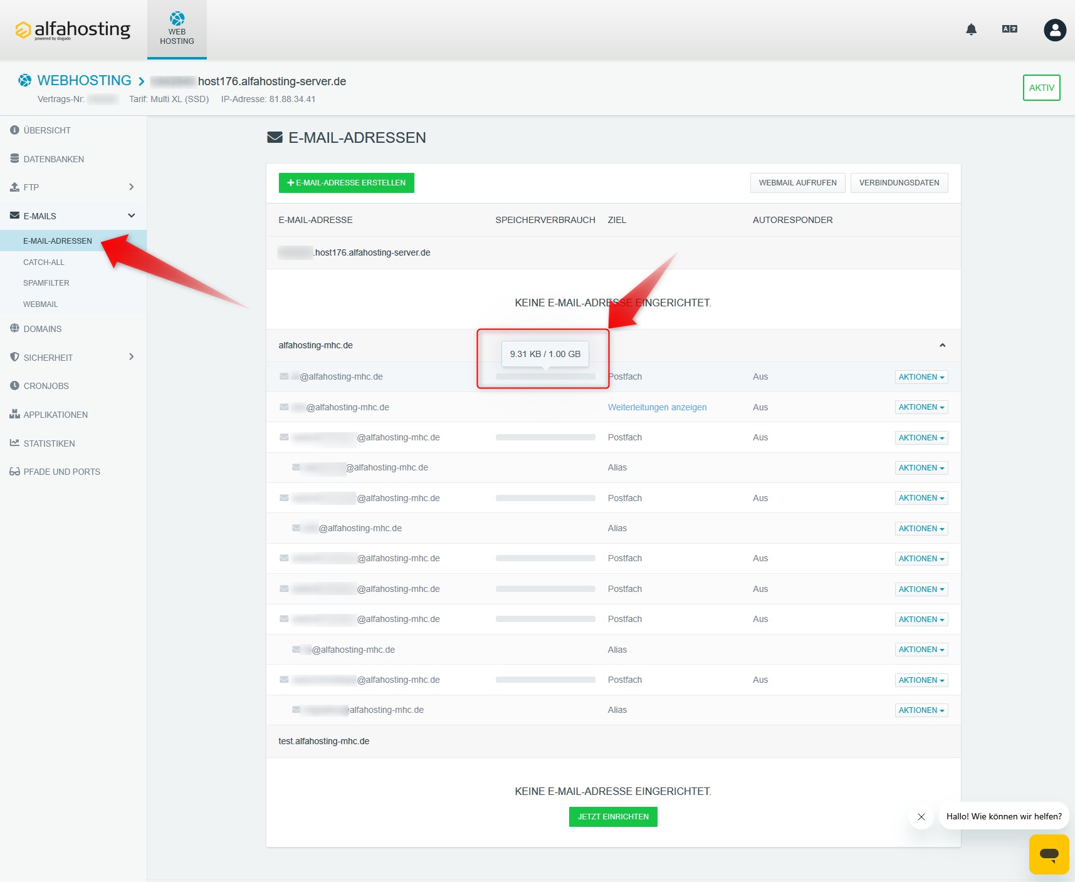This screenshot has height=882, width=1075.
Task: Select Catch-All submenu item
Action: [44, 262]
